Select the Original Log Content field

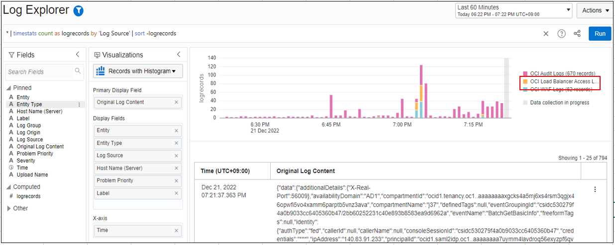pos(40,146)
